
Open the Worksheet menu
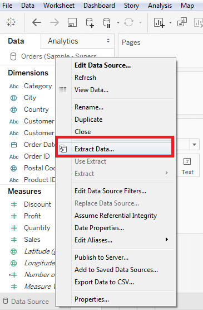59,6
